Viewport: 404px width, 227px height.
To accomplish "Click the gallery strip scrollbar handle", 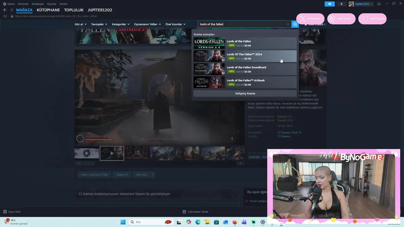I will click(x=89, y=163).
